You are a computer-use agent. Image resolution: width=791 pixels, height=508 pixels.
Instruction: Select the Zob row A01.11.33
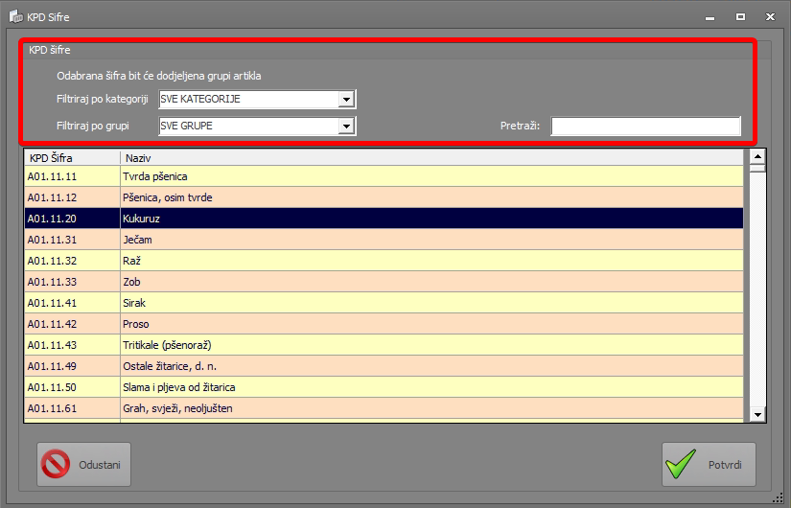[384, 282]
